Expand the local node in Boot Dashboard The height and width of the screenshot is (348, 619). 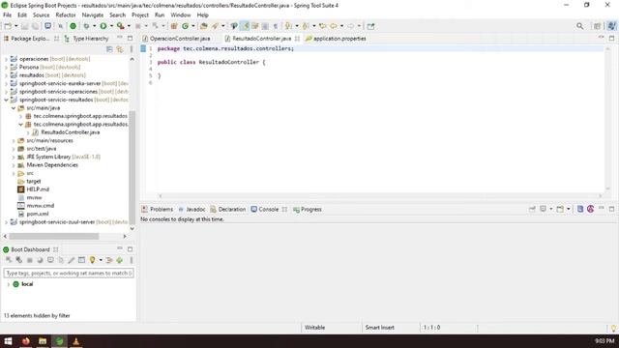coord(9,284)
